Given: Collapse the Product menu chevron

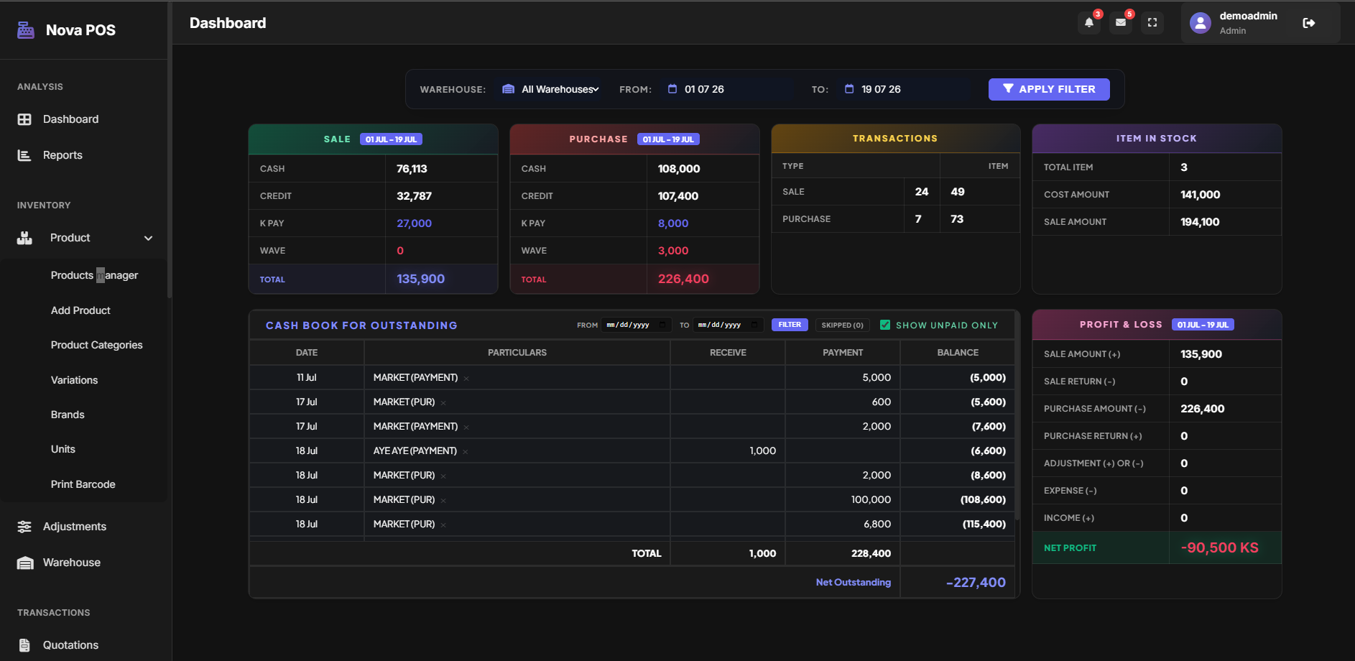Looking at the screenshot, I should (x=149, y=238).
